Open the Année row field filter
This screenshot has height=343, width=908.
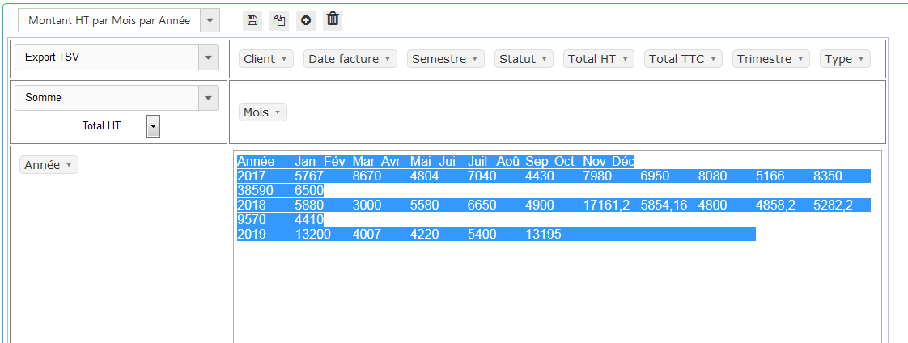69,165
